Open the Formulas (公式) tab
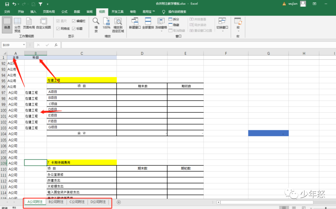Viewport: 336px width, 209px height. click(x=64, y=12)
